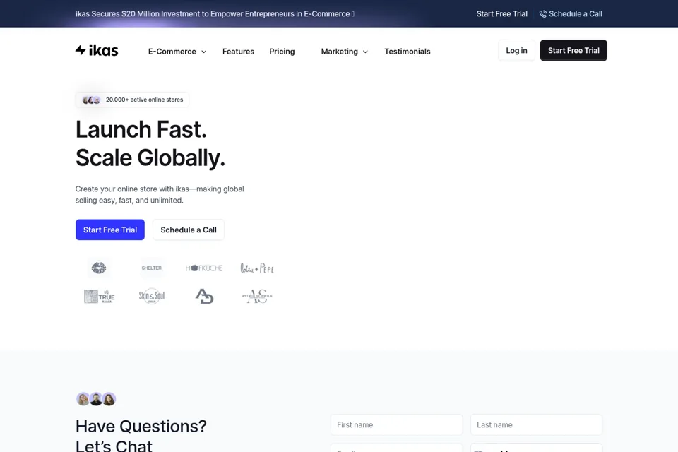This screenshot has height=452, width=678.
Task: Click the Astrid Schwilk AS logo
Action: coord(257,297)
